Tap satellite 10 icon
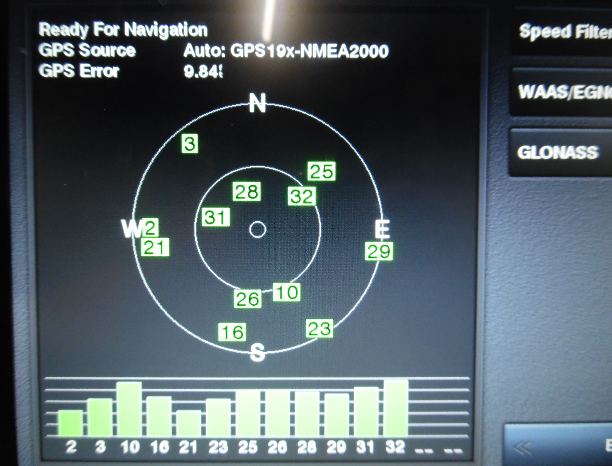The height and width of the screenshot is (466, 612). 287,292
